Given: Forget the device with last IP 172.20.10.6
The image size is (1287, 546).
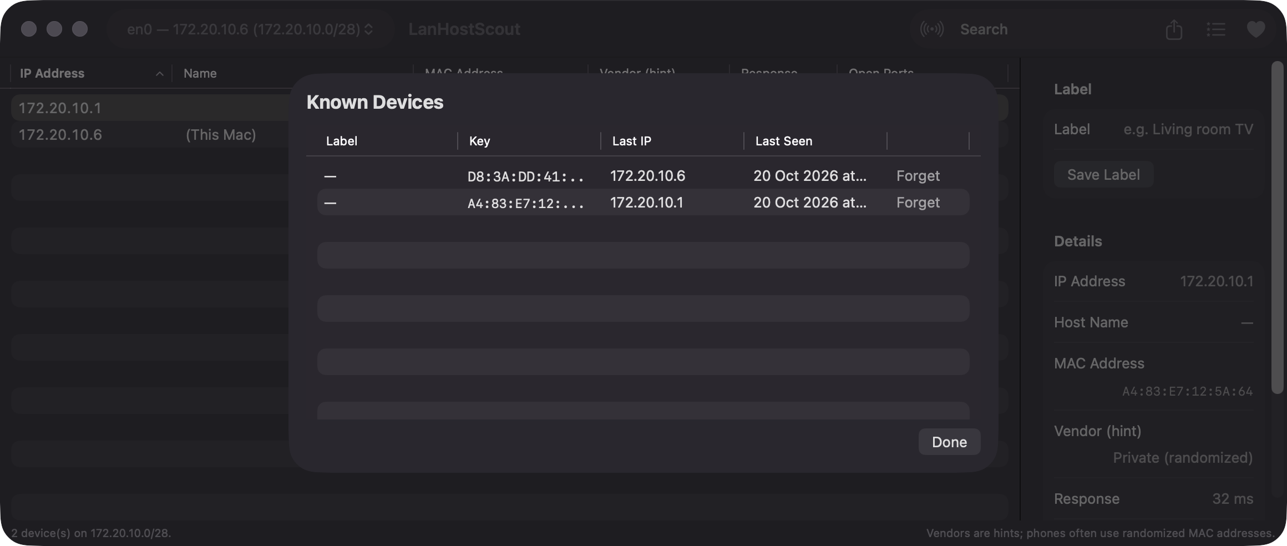Looking at the screenshot, I should [x=918, y=176].
